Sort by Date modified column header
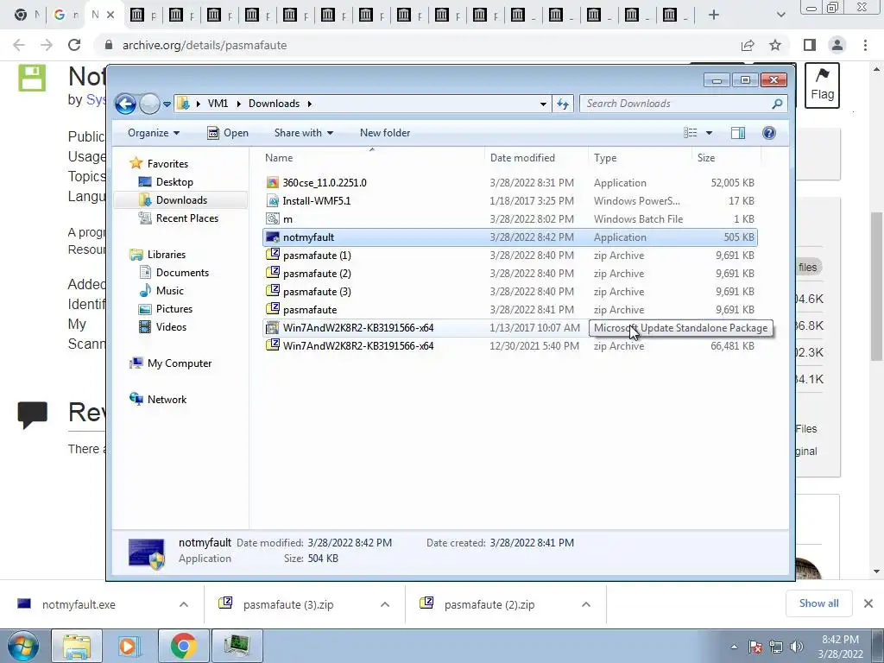This screenshot has width=884, height=663. point(535,158)
